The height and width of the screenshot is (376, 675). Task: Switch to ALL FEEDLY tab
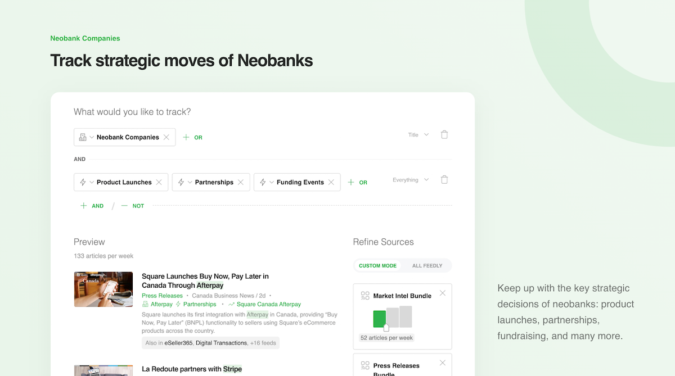[427, 266]
